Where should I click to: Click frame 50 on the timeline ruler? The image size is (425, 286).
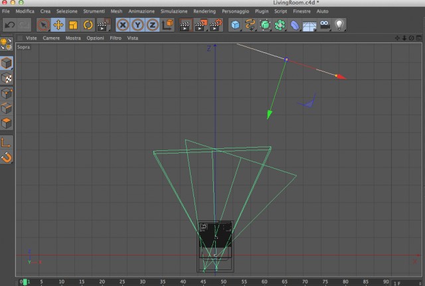[x=223, y=281]
